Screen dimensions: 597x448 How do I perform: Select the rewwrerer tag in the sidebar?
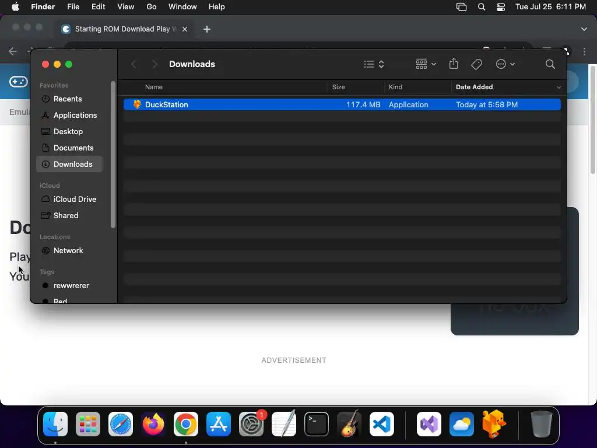pyautogui.click(x=69, y=286)
